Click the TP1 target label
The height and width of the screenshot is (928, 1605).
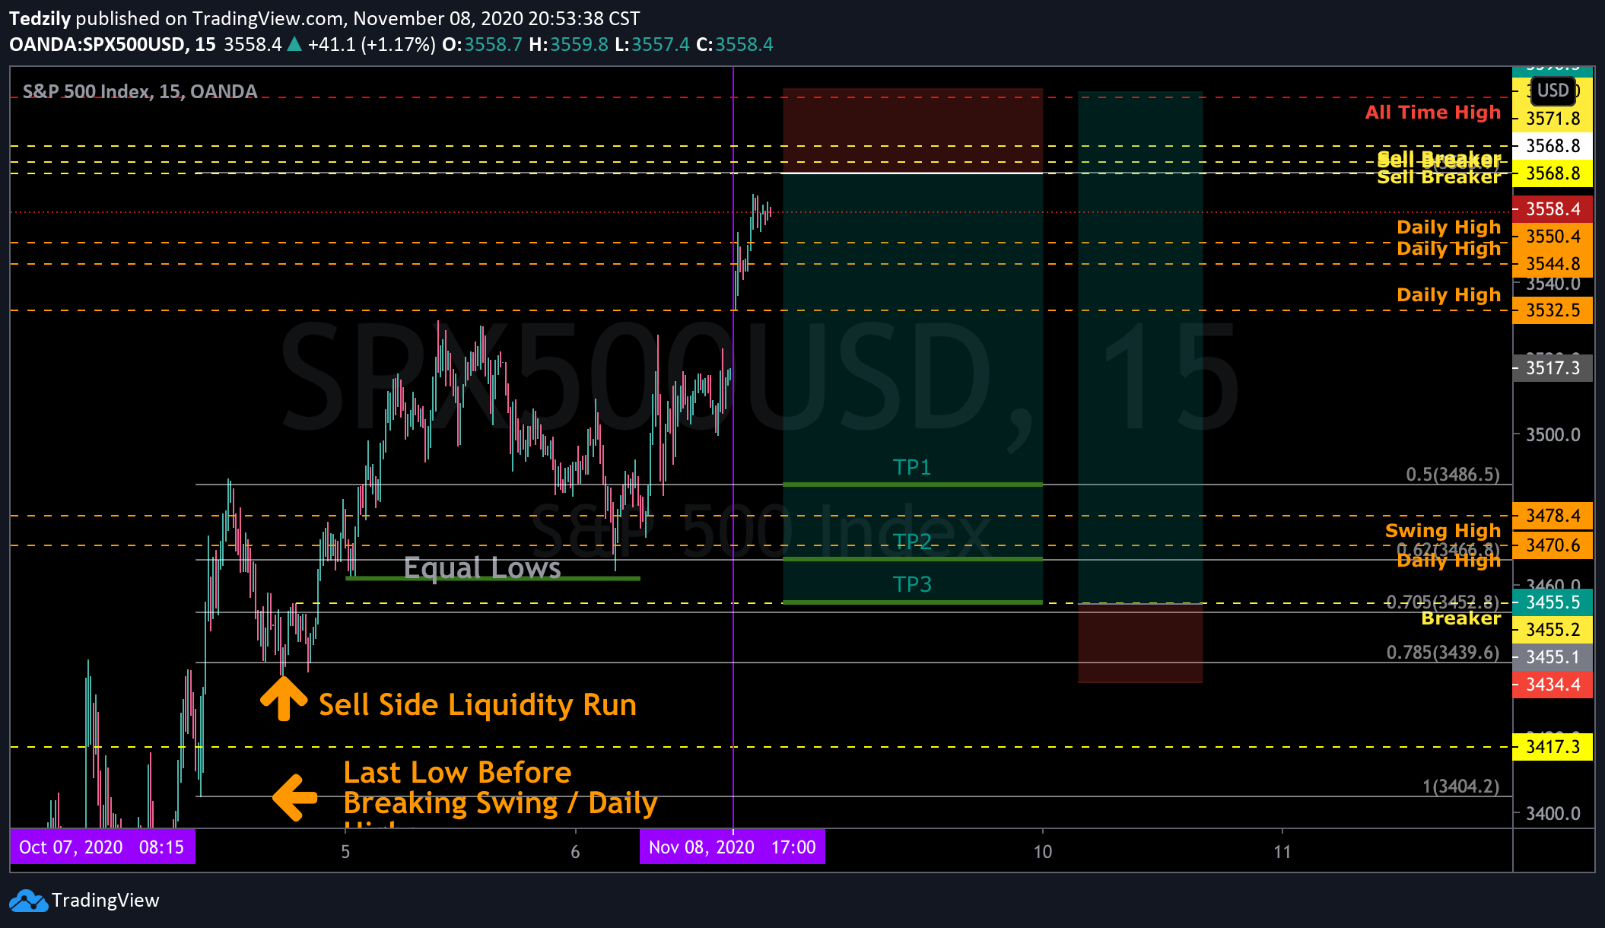pos(911,466)
